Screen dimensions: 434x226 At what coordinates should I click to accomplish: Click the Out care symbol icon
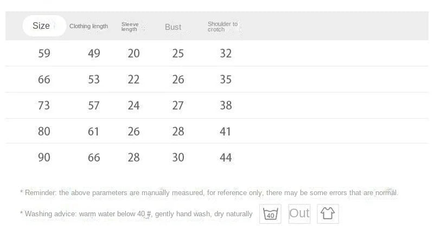299,213
